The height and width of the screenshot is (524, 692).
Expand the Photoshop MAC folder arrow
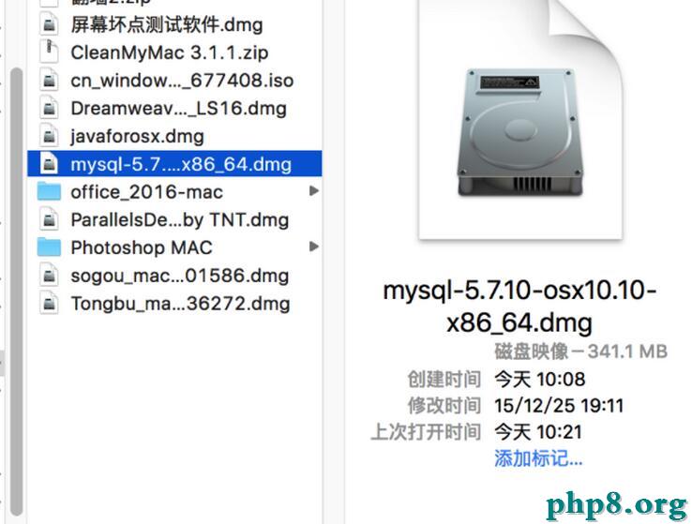314,247
